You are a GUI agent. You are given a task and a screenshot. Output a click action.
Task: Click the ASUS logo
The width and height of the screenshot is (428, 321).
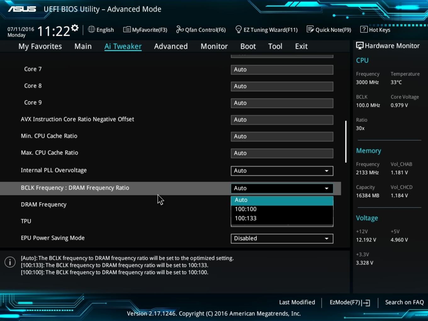tap(22, 9)
